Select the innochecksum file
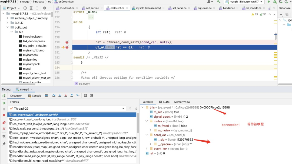292x164 pixels. [33, 37]
